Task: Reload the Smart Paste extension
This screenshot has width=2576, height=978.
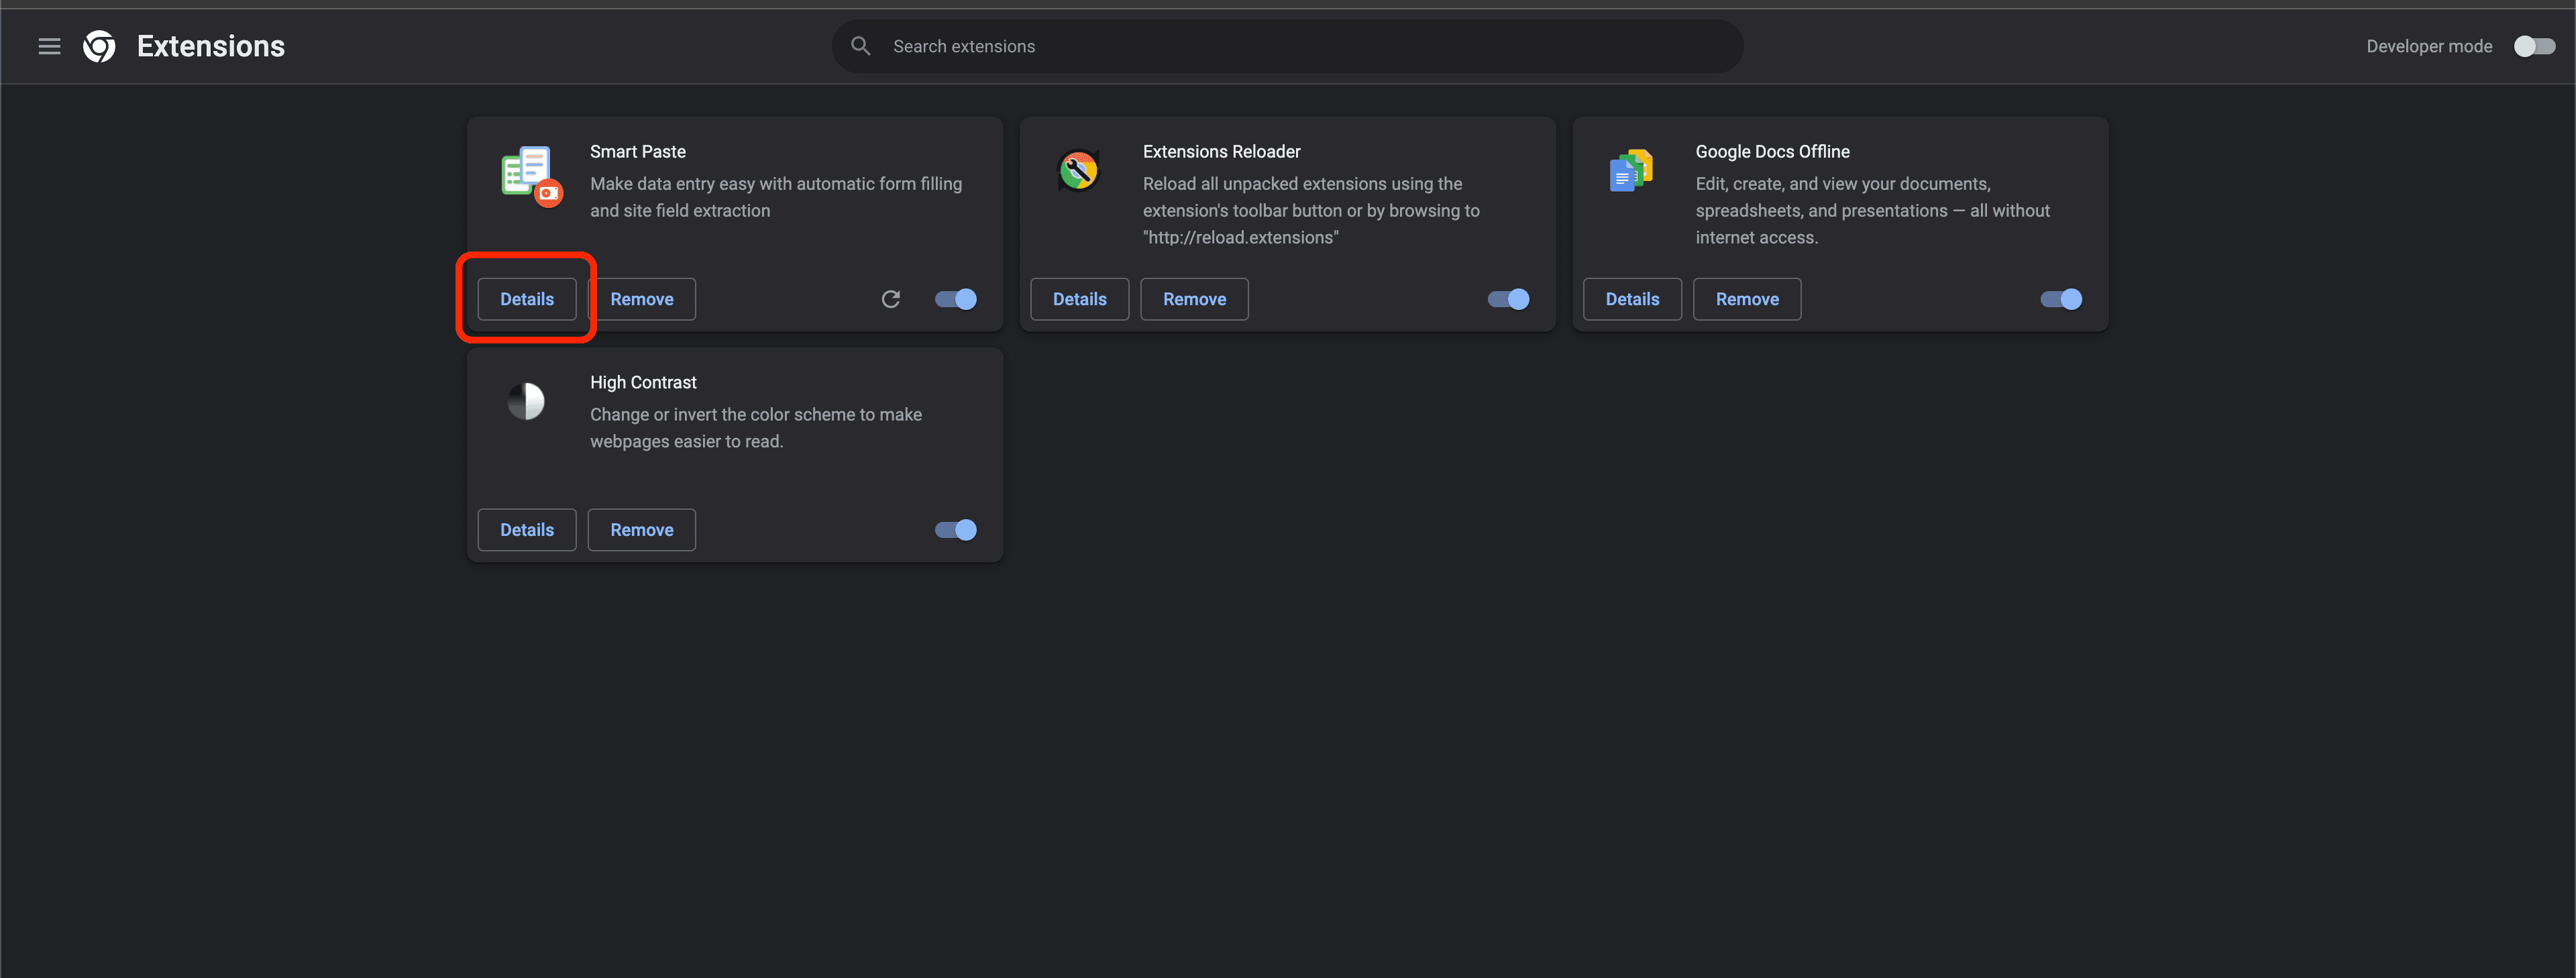Action: (890, 299)
